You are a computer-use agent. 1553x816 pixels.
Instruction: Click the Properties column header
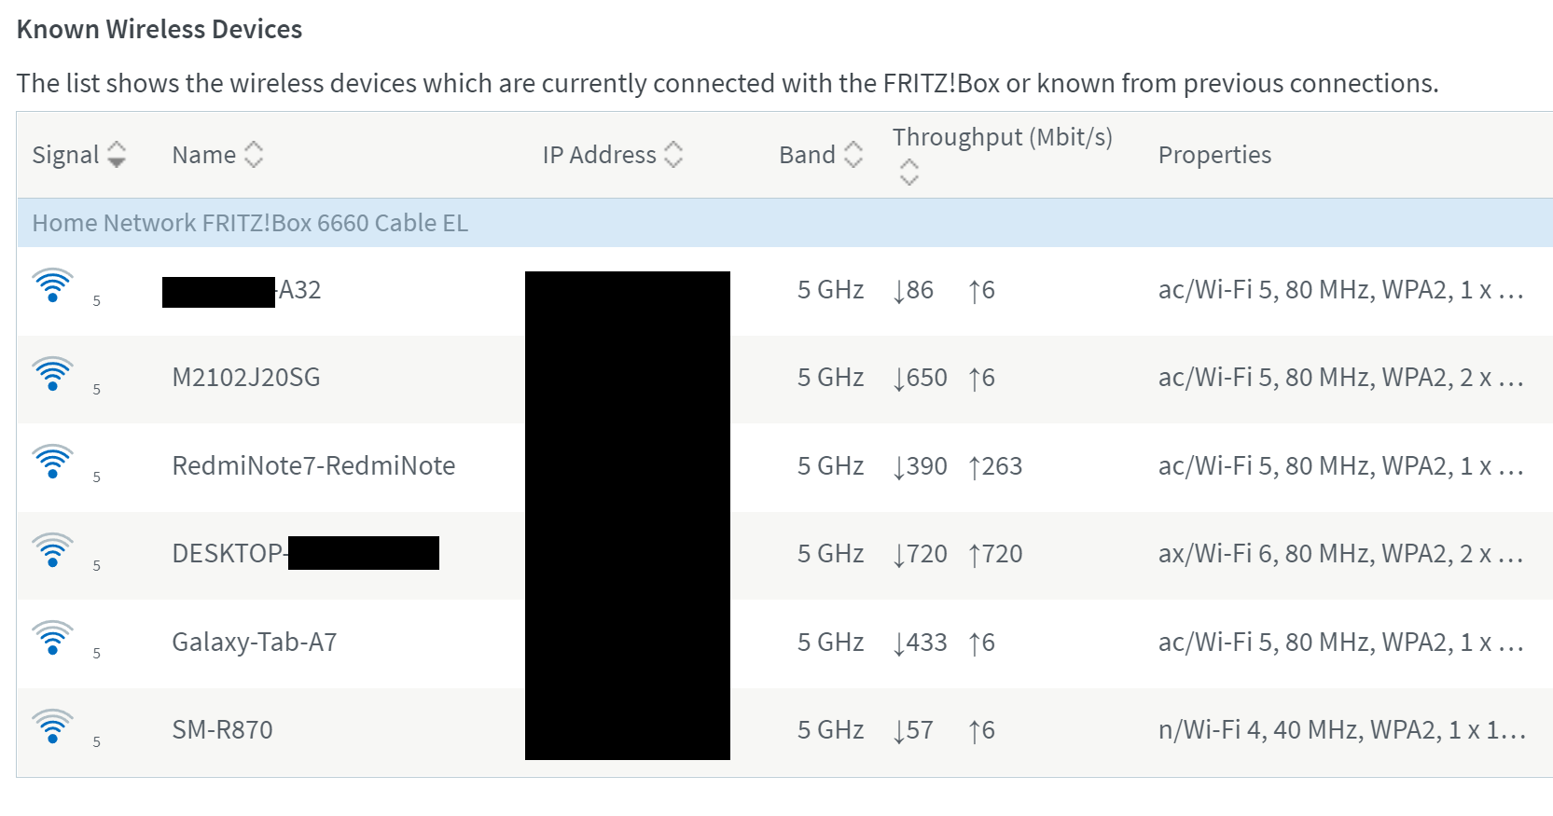(1214, 155)
